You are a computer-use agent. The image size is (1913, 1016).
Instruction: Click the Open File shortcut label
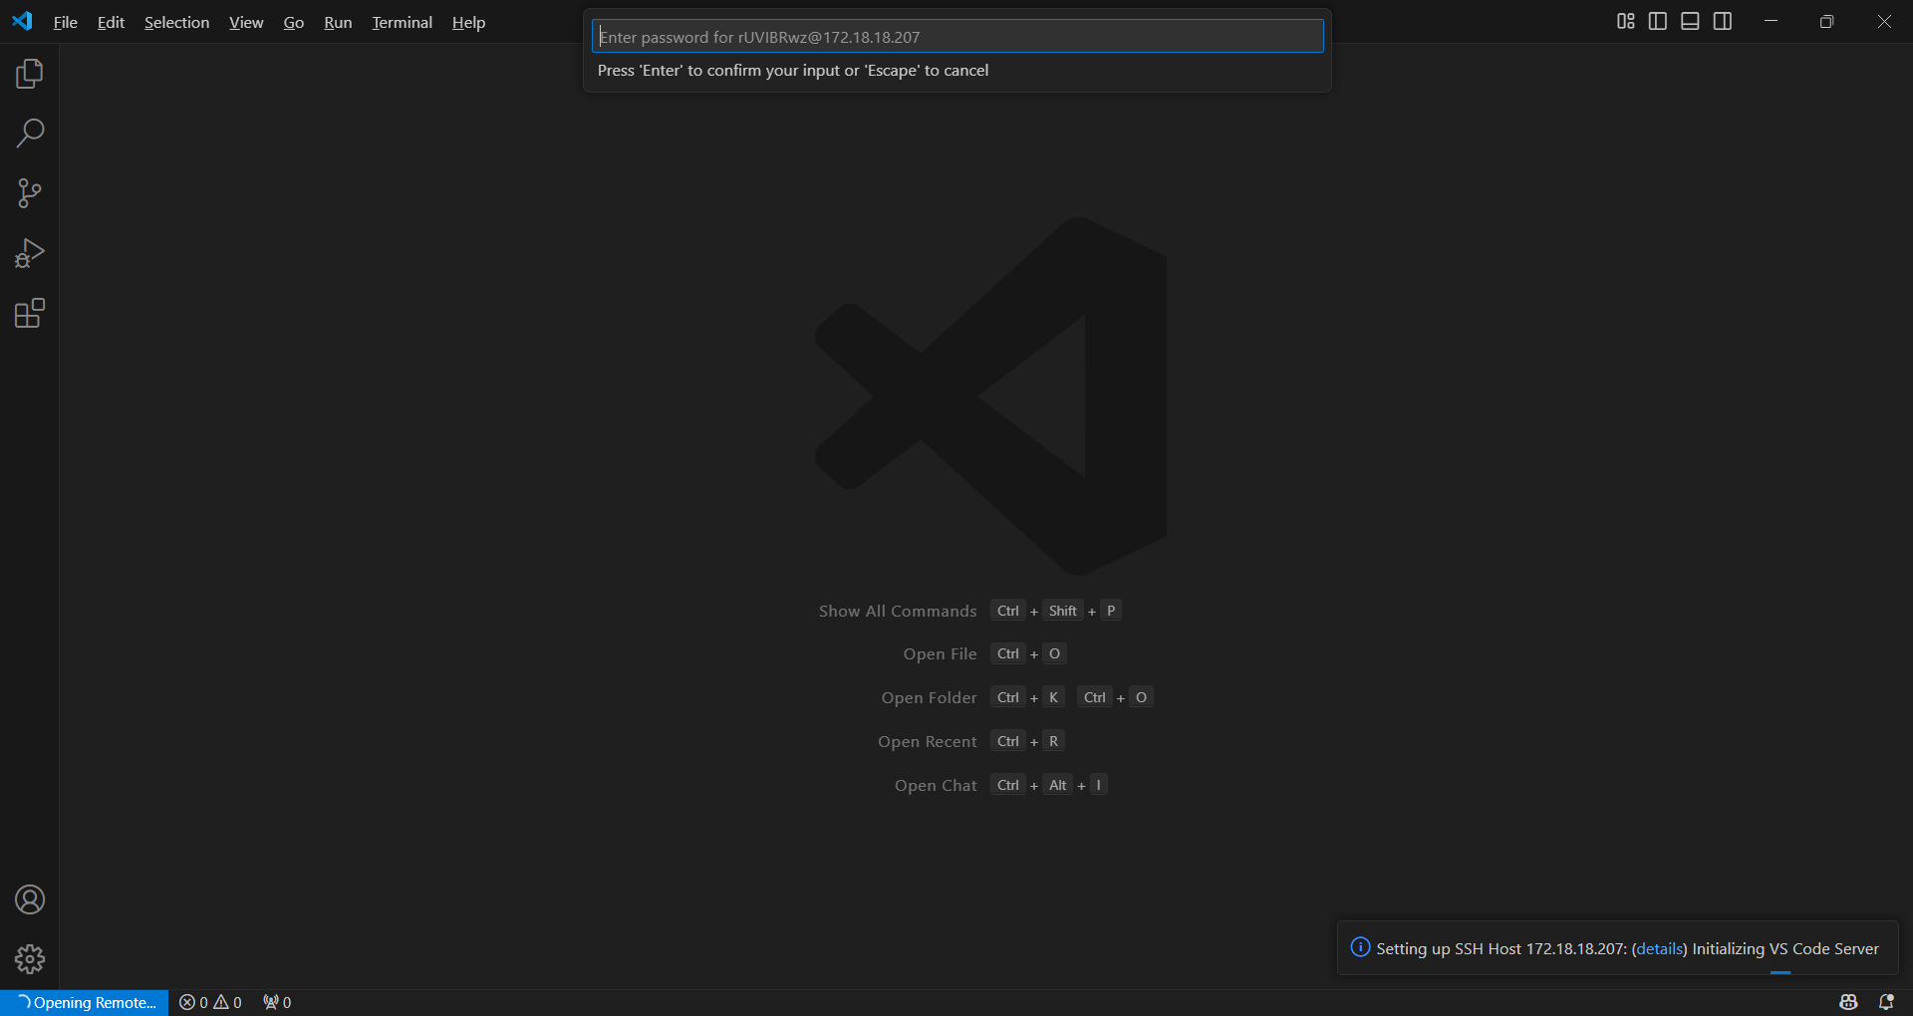pos(940,653)
